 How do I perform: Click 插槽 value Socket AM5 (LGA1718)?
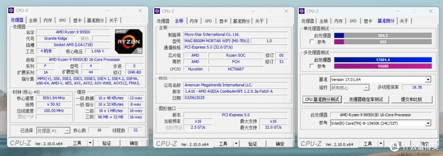(73, 45)
